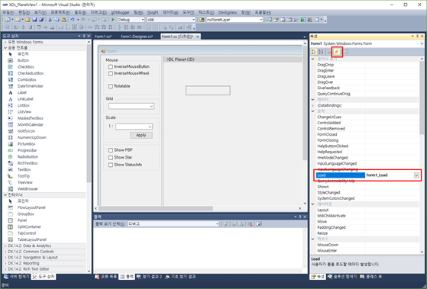The height and width of the screenshot is (289, 427).
Task: Start debugging with the green play icon
Action: click(113, 20)
